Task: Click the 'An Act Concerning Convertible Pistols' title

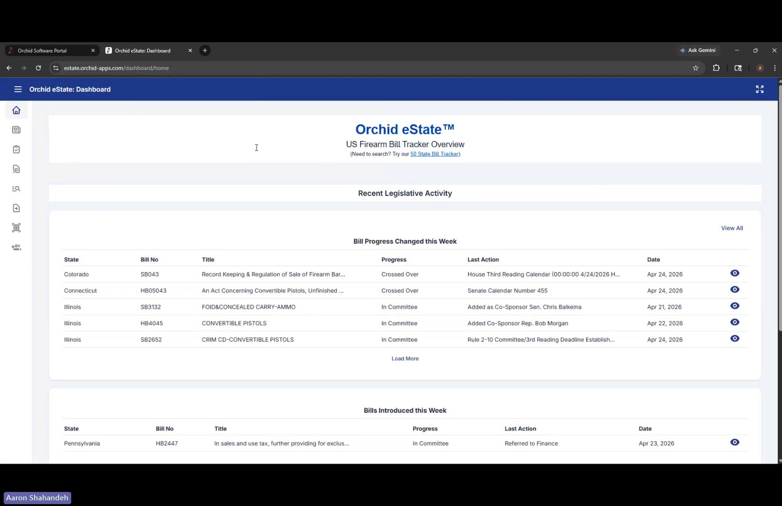Action: [x=272, y=291]
